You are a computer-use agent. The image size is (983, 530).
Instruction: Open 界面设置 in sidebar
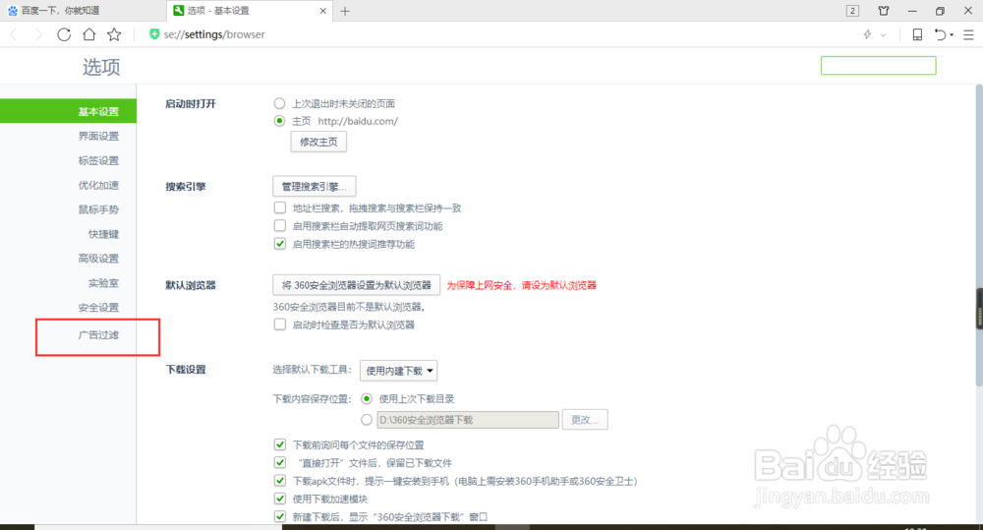pos(98,136)
